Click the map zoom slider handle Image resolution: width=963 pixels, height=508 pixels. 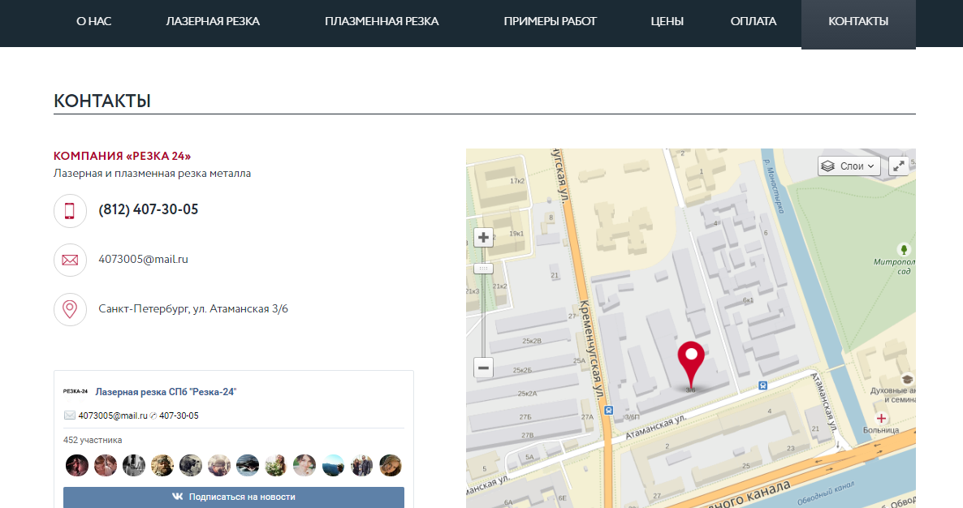click(483, 269)
